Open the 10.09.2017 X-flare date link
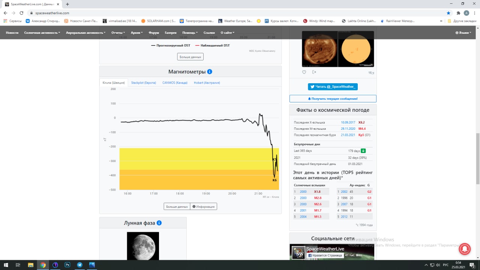This screenshot has height=270, width=480. point(348,122)
